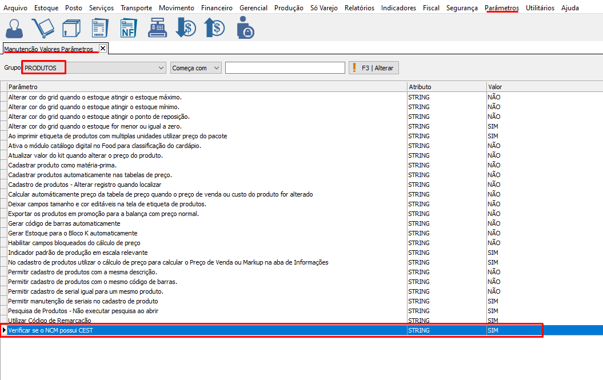Viewport: 603px width, 380px height.
Task: Click the dollar coin up-arrow icon
Action: click(214, 28)
